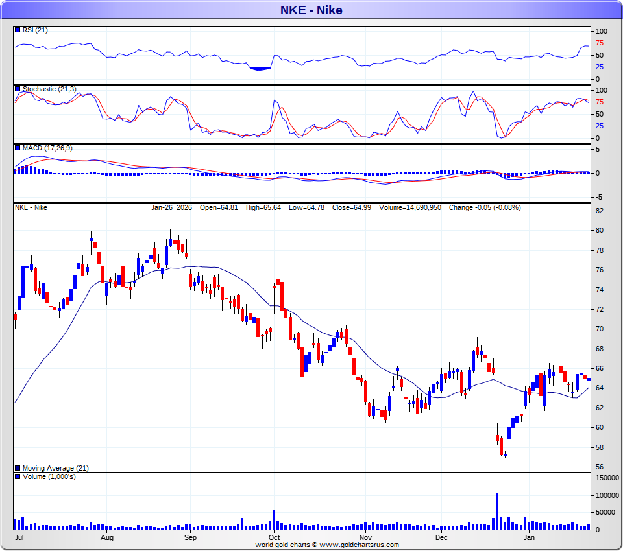The height and width of the screenshot is (551, 623).
Task: Click the RSI (21) legend square icon
Action: [x=17, y=30]
